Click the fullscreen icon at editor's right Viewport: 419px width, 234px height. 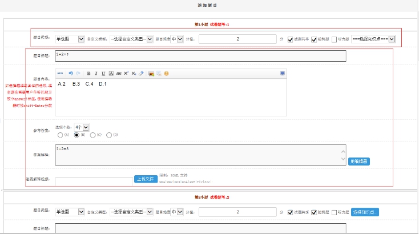click(282, 74)
